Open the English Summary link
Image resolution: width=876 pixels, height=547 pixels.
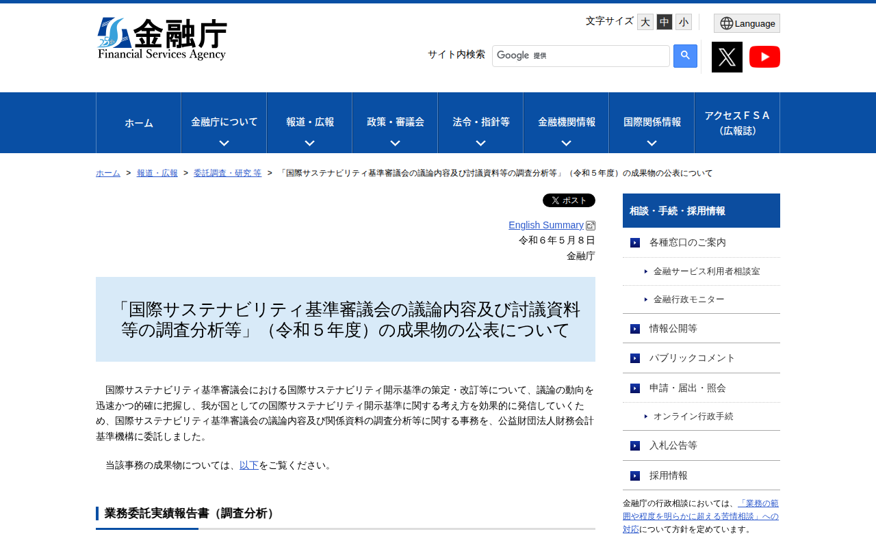coord(547,224)
